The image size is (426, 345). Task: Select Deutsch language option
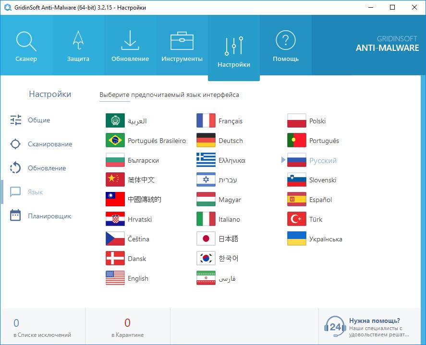point(231,141)
